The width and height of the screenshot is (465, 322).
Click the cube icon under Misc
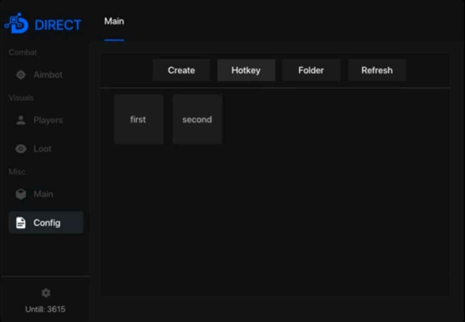click(x=21, y=194)
